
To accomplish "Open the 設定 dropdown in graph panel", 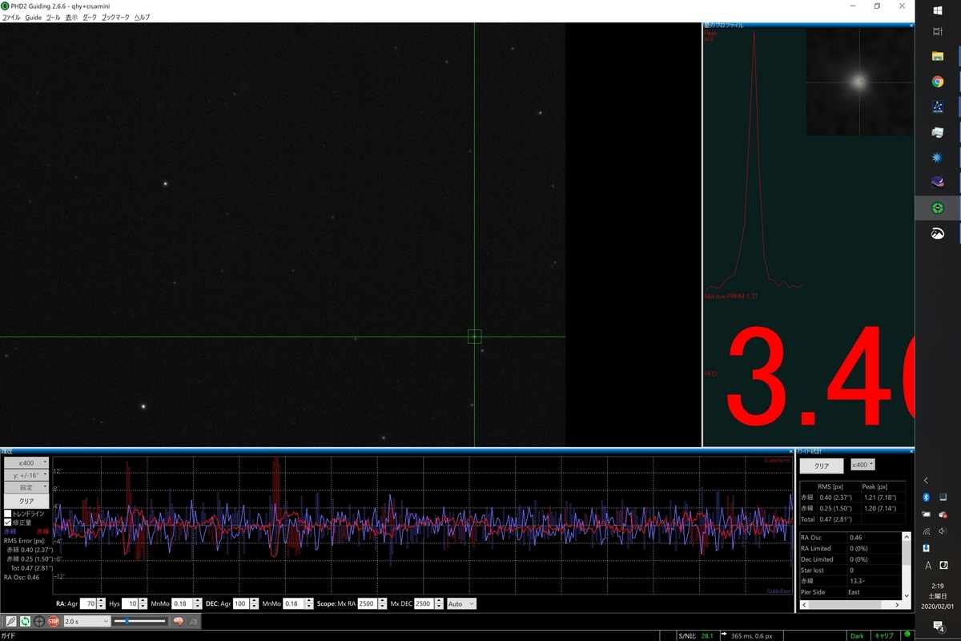I will [x=26, y=487].
